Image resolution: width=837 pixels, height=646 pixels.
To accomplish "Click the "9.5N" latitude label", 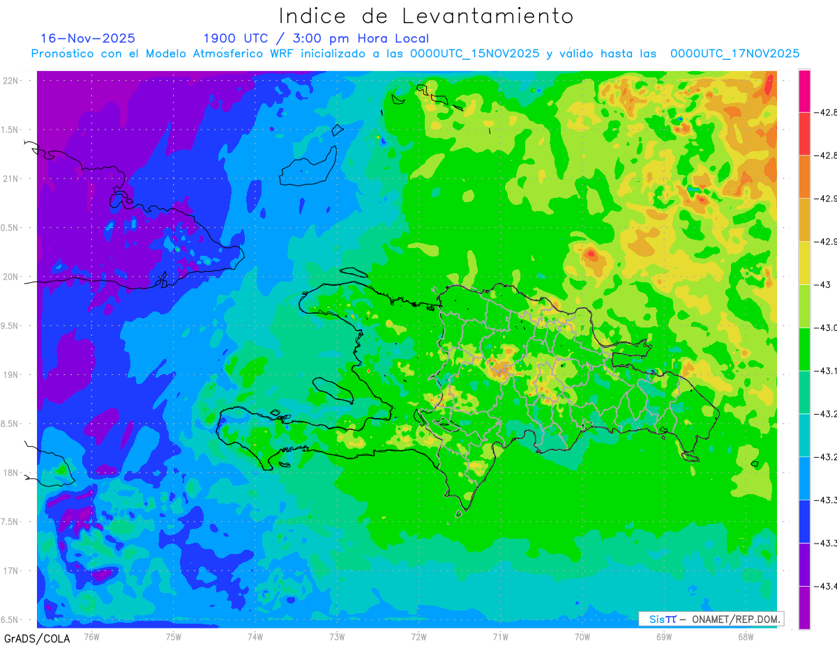I will [10, 325].
